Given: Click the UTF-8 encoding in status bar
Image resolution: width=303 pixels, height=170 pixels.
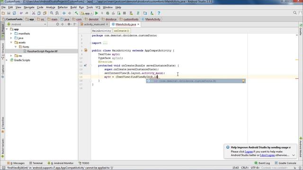Looking at the screenshot, I should click(255, 168).
